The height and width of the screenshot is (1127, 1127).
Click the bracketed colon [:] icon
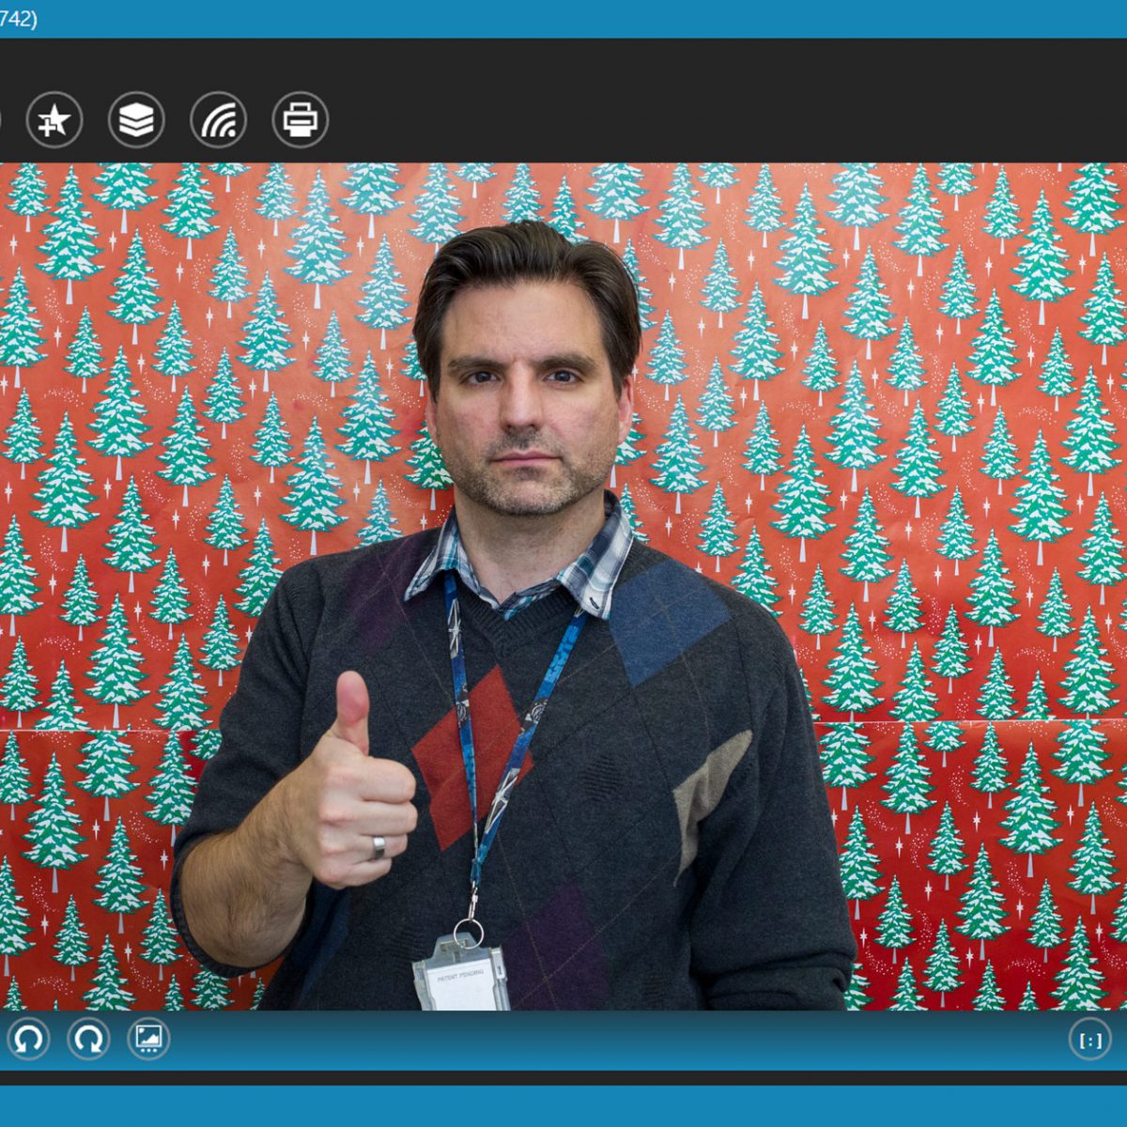[1089, 1041]
